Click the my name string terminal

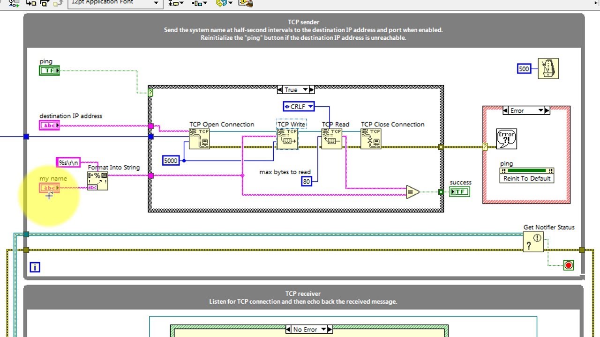click(x=50, y=188)
